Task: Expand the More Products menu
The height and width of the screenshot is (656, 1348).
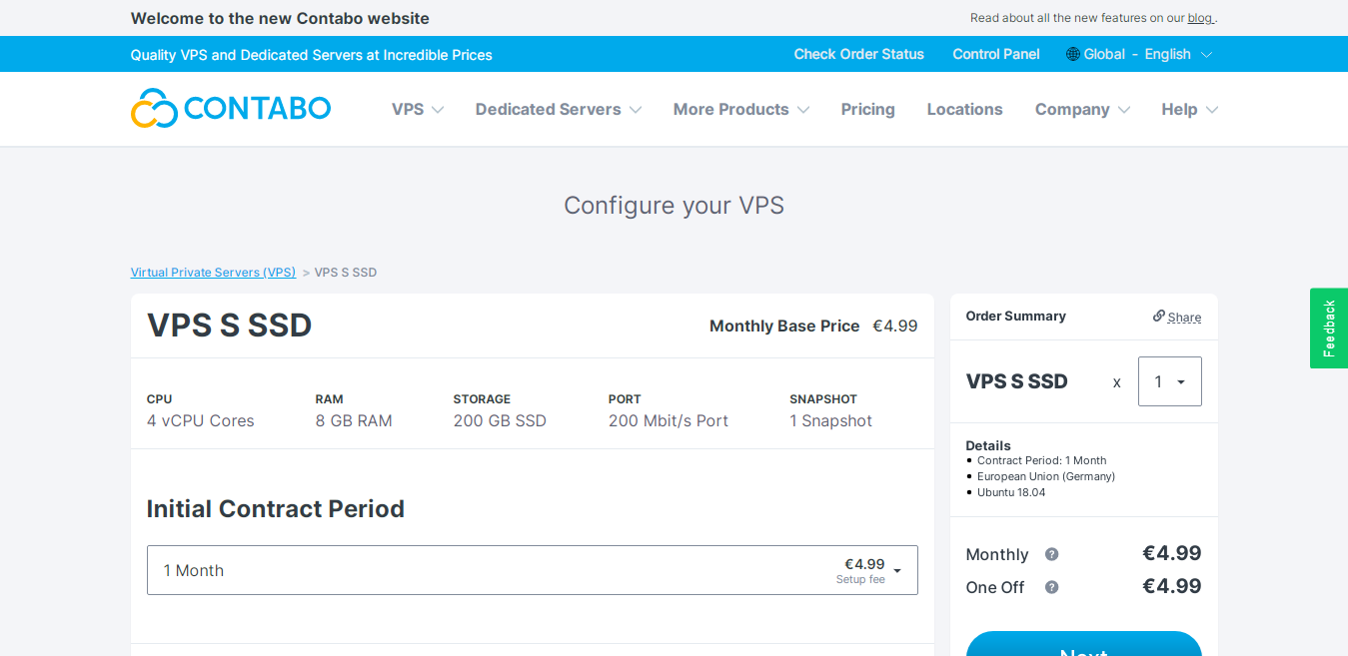Action: coord(741,109)
